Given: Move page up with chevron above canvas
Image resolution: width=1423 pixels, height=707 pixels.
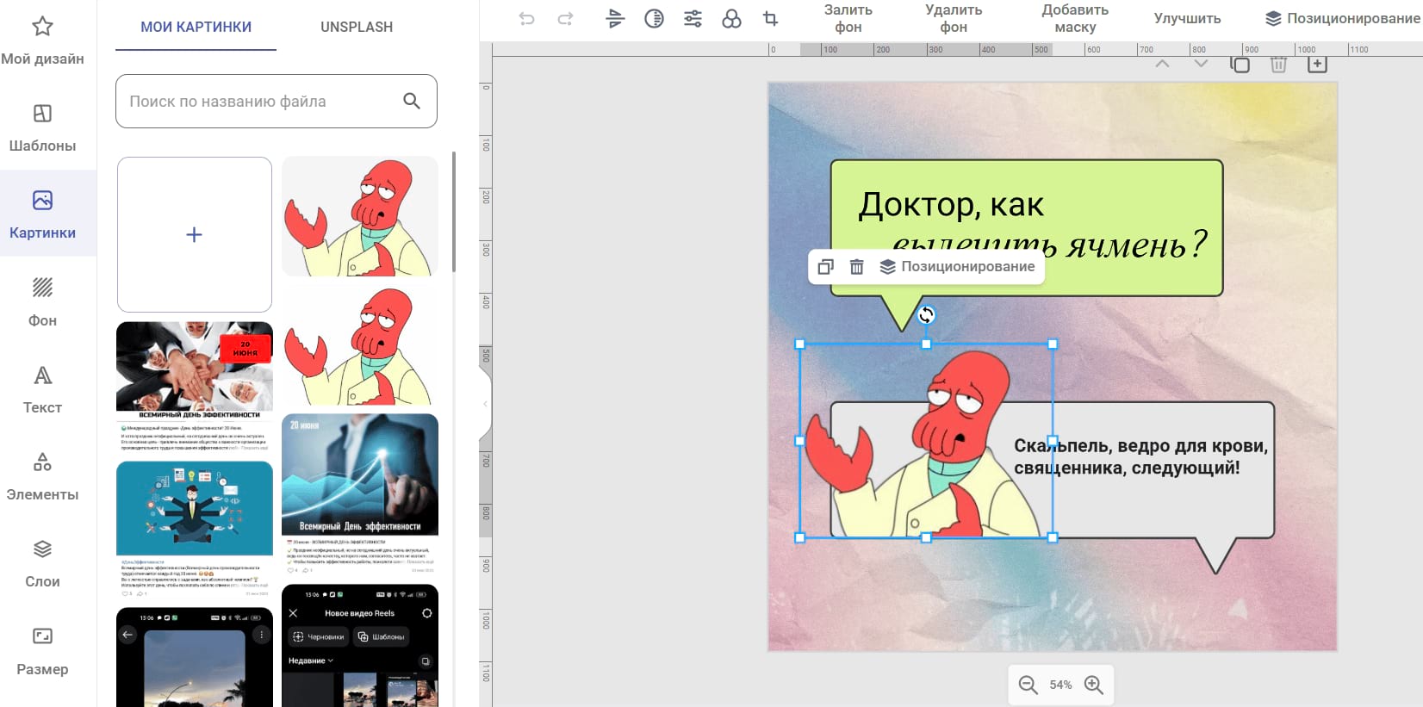Looking at the screenshot, I should click(x=1162, y=64).
